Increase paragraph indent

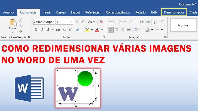coord(147,22)
